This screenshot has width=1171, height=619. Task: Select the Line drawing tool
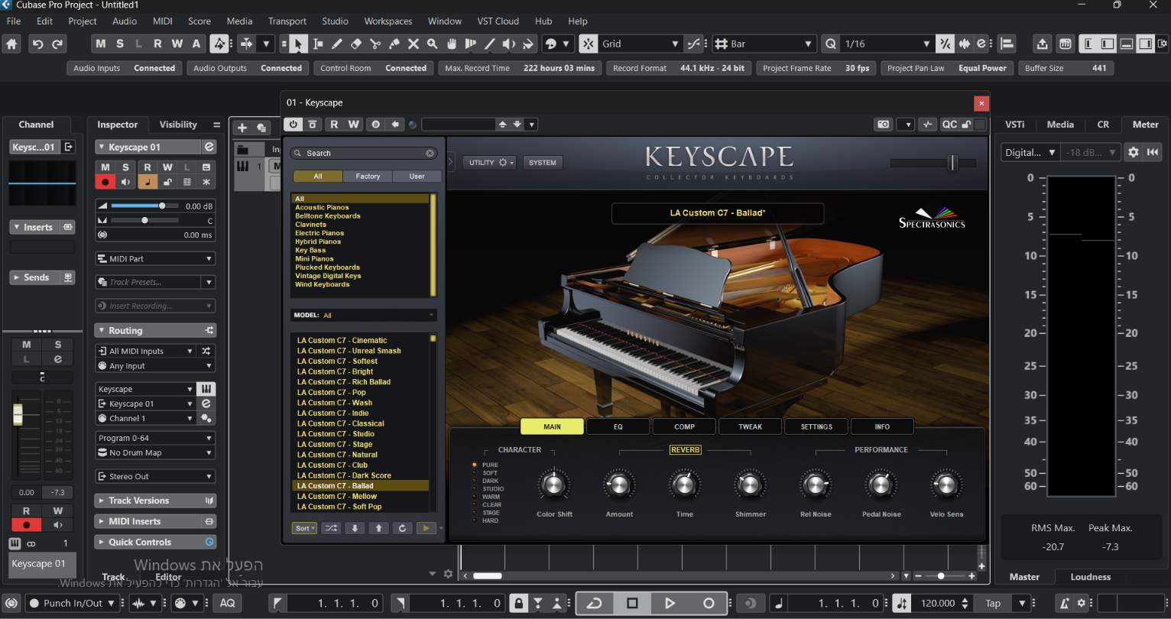coord(490,44)
